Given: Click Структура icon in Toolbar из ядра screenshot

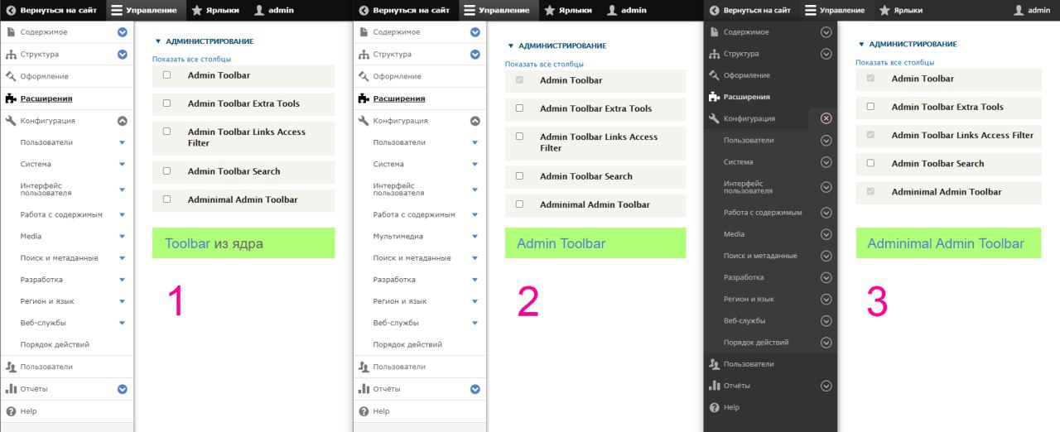Looking at the screenshot, I should pyautogui.click(x=11, y=54).
